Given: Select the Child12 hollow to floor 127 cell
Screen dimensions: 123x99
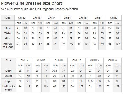Looking at the screenshot, I should 81,88.
